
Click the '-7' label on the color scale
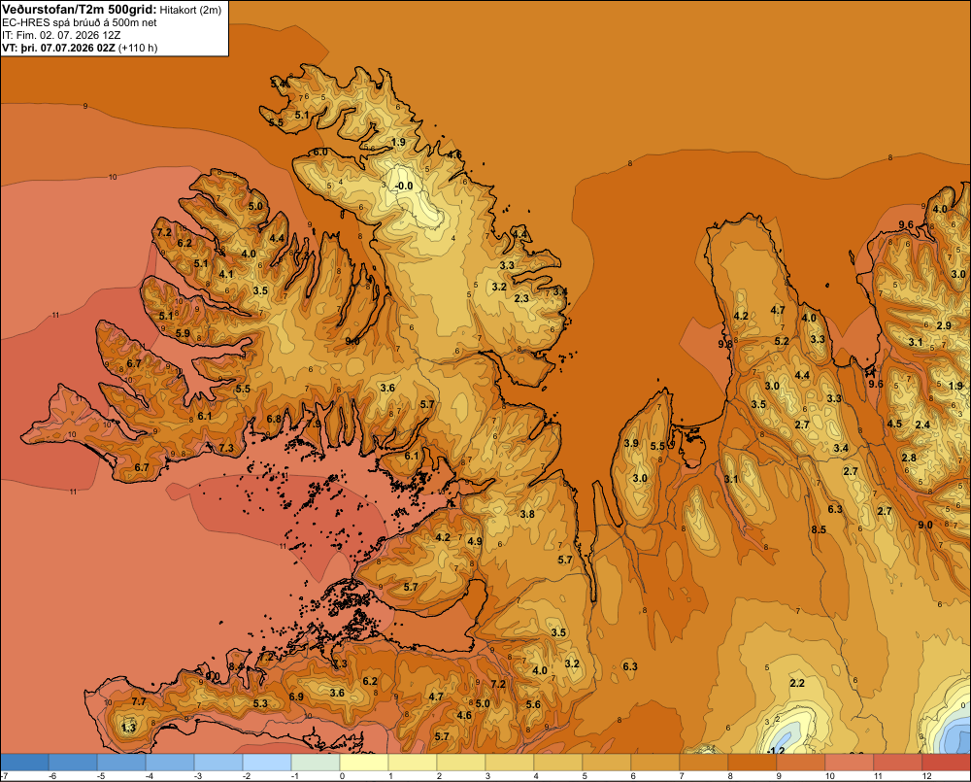click(x=4, y=776)
